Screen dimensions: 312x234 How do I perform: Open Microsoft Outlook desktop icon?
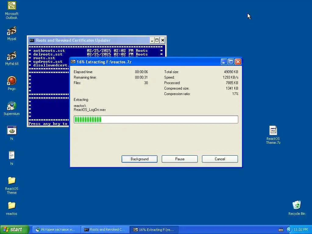pyautogui.click(x=12, y=10)
